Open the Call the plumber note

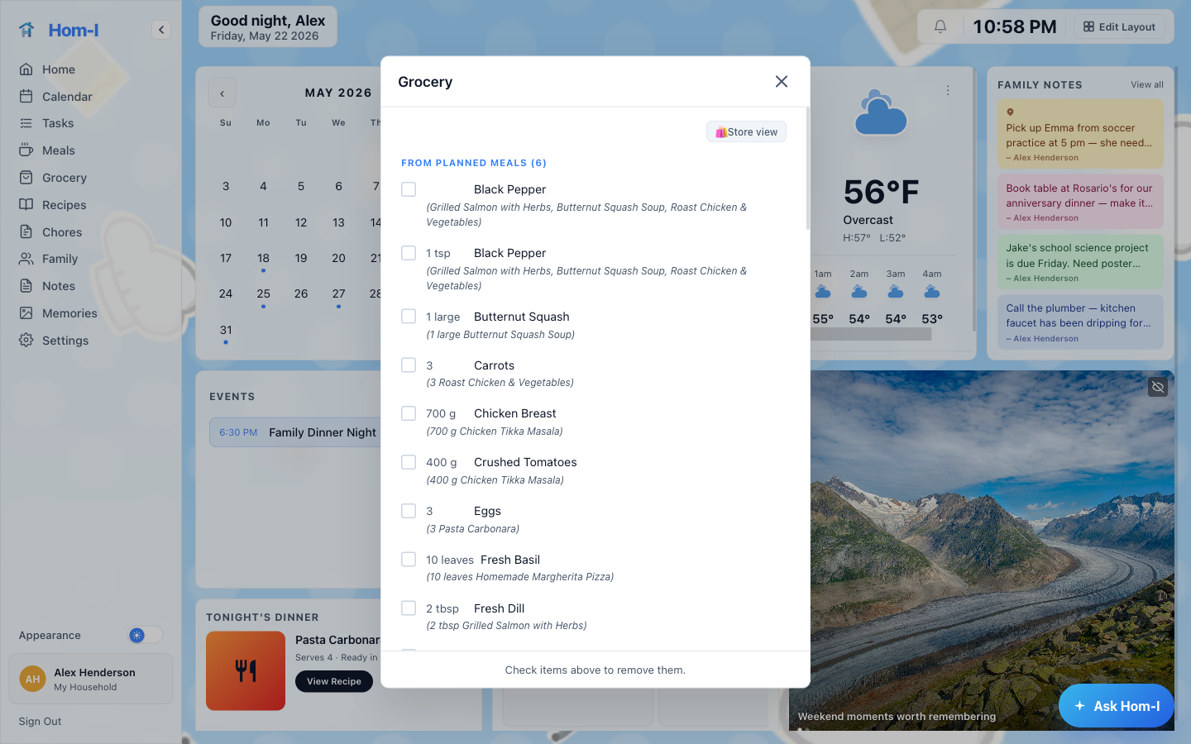[x=1080, y=322]
